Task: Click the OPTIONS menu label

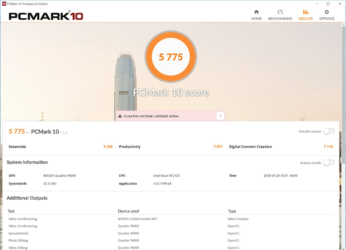Action: click(x=327, y=19)
